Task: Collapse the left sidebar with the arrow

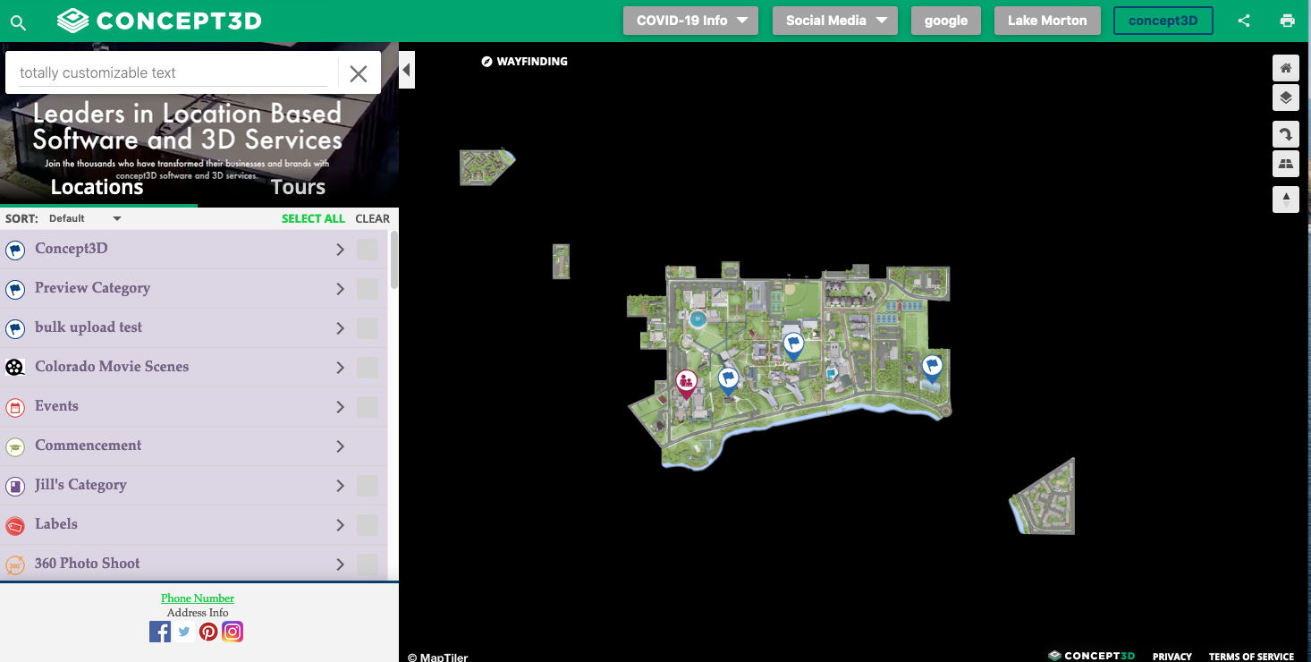Action: pos(407,70)
